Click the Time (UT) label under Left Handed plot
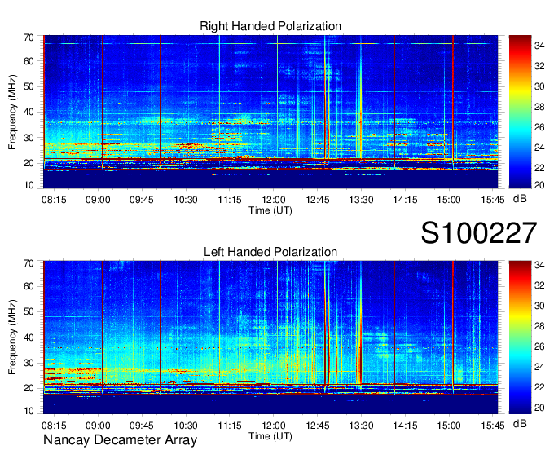Screen dimensions: 554x450 click(x=270, y=436)
